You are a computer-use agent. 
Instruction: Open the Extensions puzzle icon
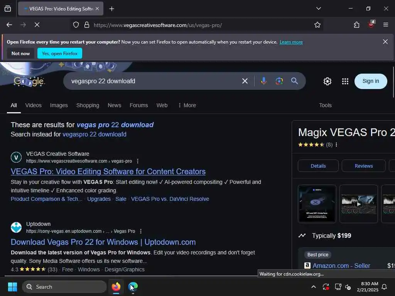click(356, 25)
